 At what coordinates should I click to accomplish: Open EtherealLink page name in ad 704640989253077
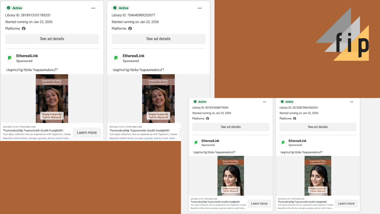click(x=134, y=56)
